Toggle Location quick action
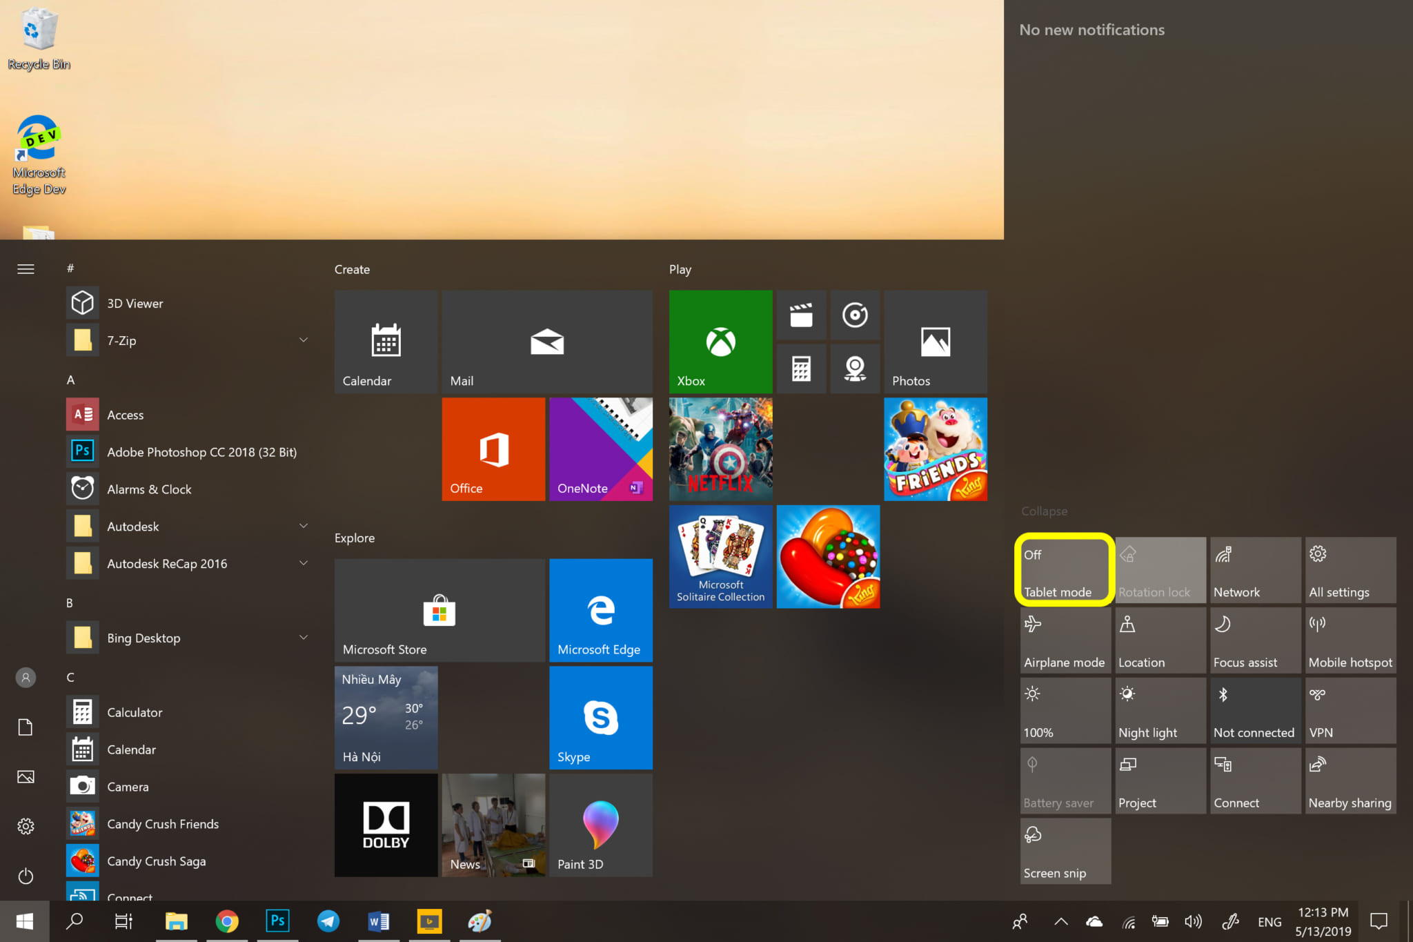The image size is (1413, 942). tap(1160, 640)
